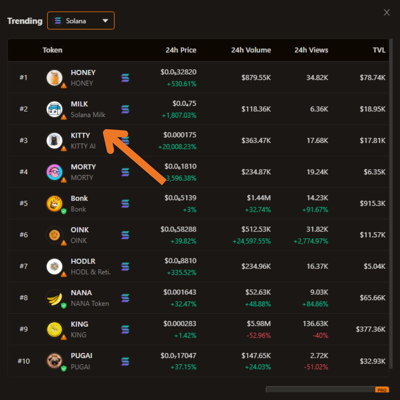Sort by 24h Views column header
This screenshot has width=400, height=400.
[311, 50]
